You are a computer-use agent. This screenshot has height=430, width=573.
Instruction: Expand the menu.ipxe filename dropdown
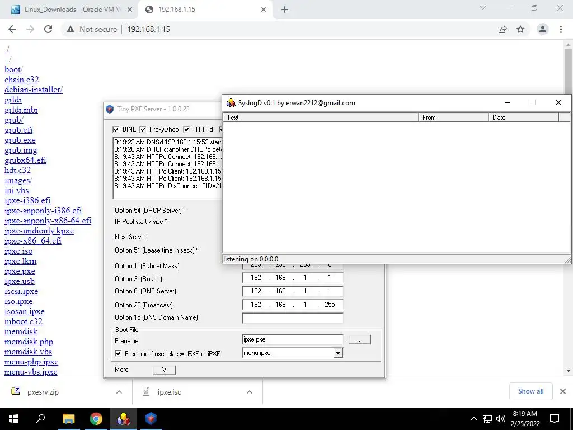tap(338, 353)
